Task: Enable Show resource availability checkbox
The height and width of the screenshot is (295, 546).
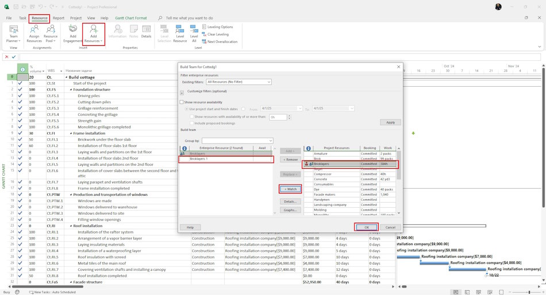Action: coord(182,102)
